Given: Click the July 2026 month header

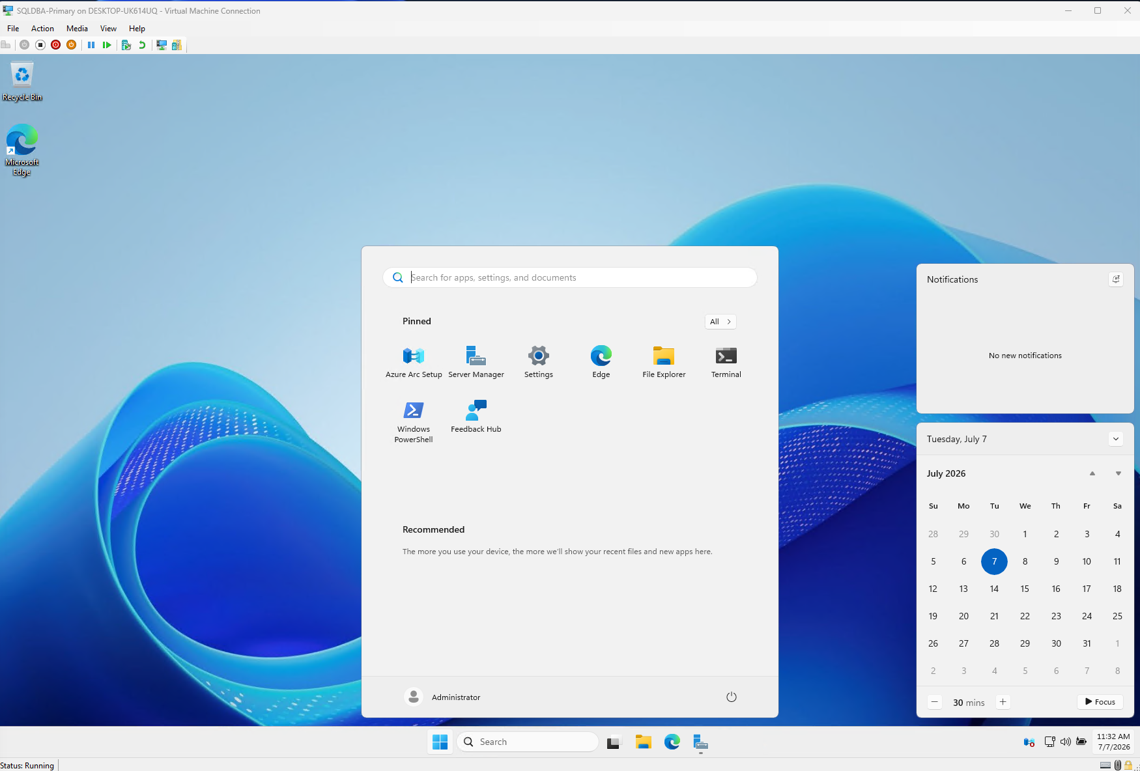Looking at the screenshot, I should pos(946,473).
